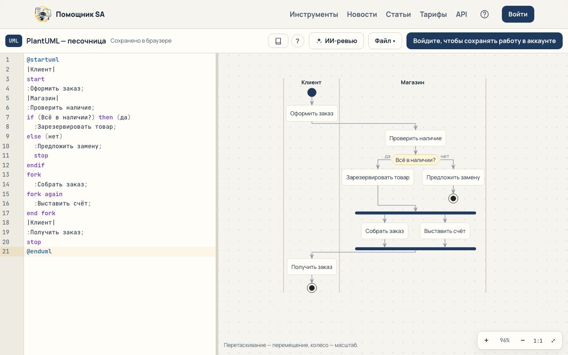
Task: Click the Собрать заказ node
Action: coord(385,231)
